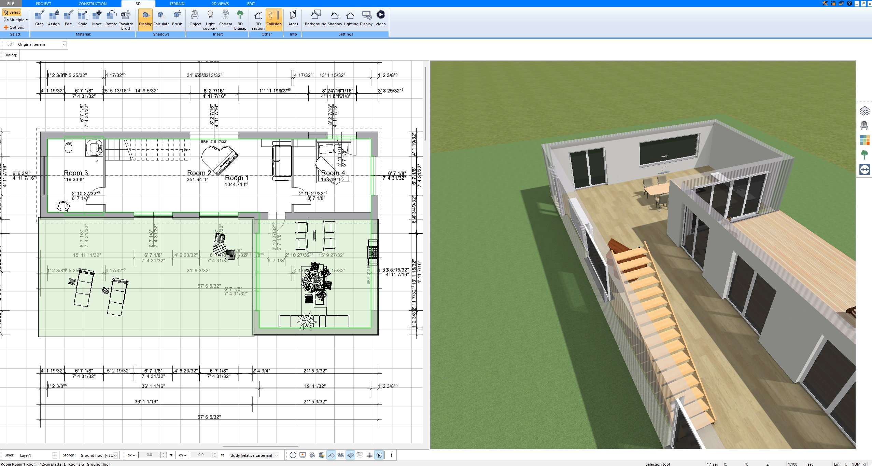Expand the Layer1 layer dropdown
This screenshot has width=872, height=466.
[55, 455]
